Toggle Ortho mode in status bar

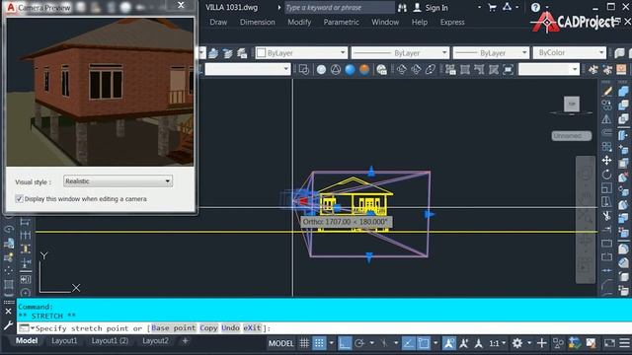(345, 343)
